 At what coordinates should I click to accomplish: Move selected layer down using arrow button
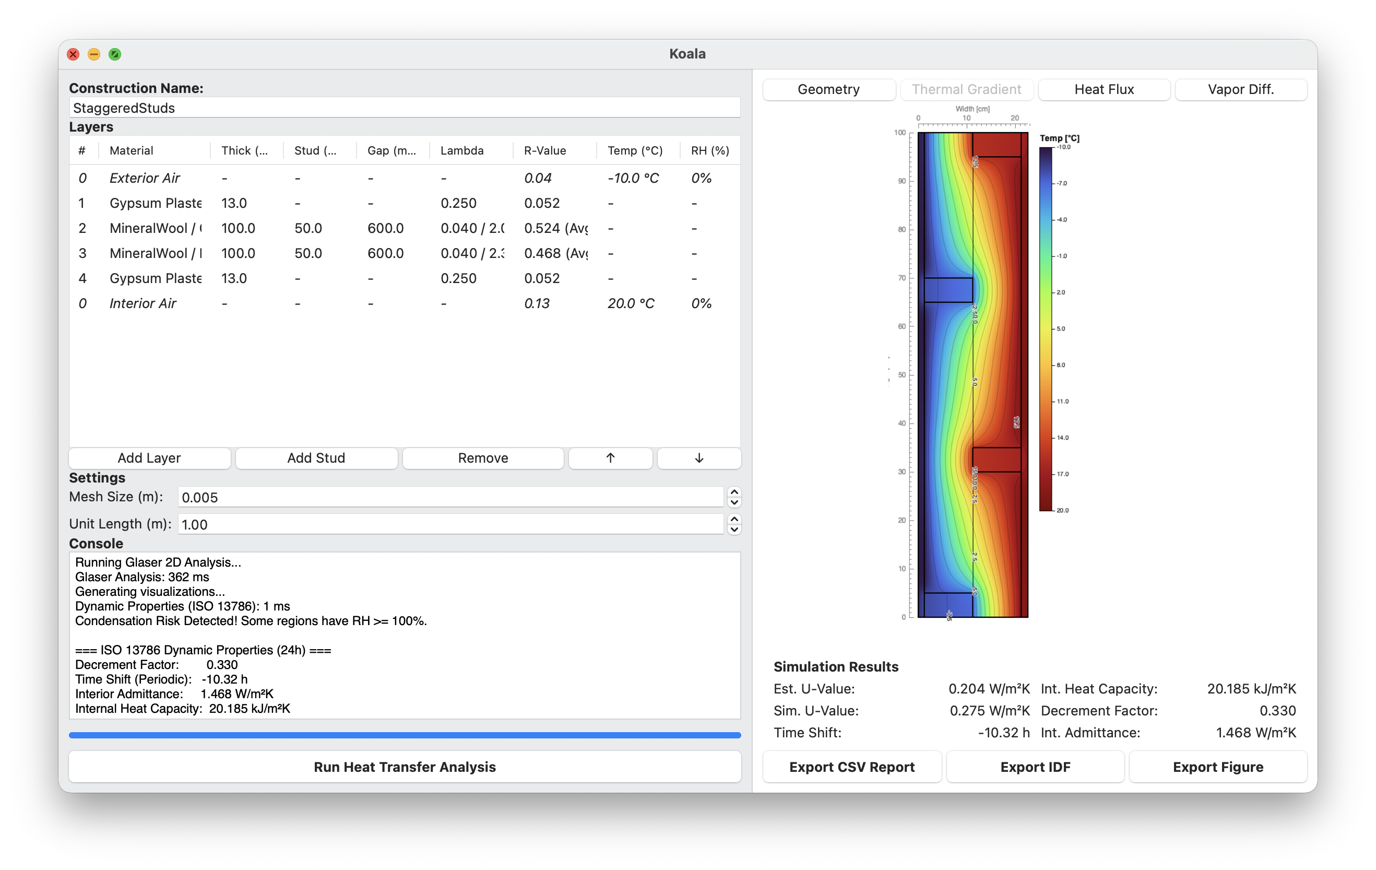pyautogui.click(x=698, y=458)
